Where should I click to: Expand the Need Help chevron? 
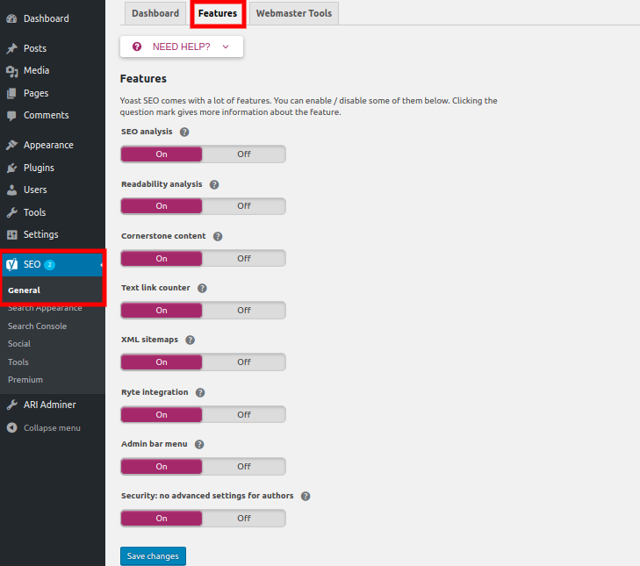pyautogui.click(x=226, y=47)
